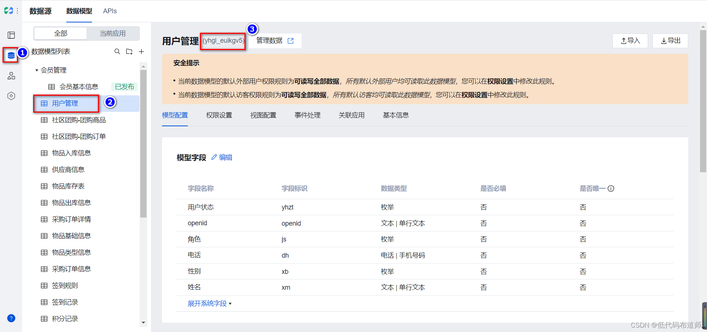
Task: Select 用户管理 in the model list
Action: (65, 103)
